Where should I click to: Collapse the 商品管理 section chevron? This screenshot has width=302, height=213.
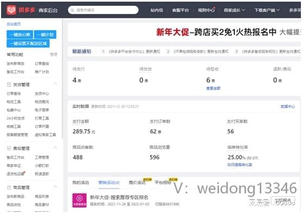click(x=55, y=187)
